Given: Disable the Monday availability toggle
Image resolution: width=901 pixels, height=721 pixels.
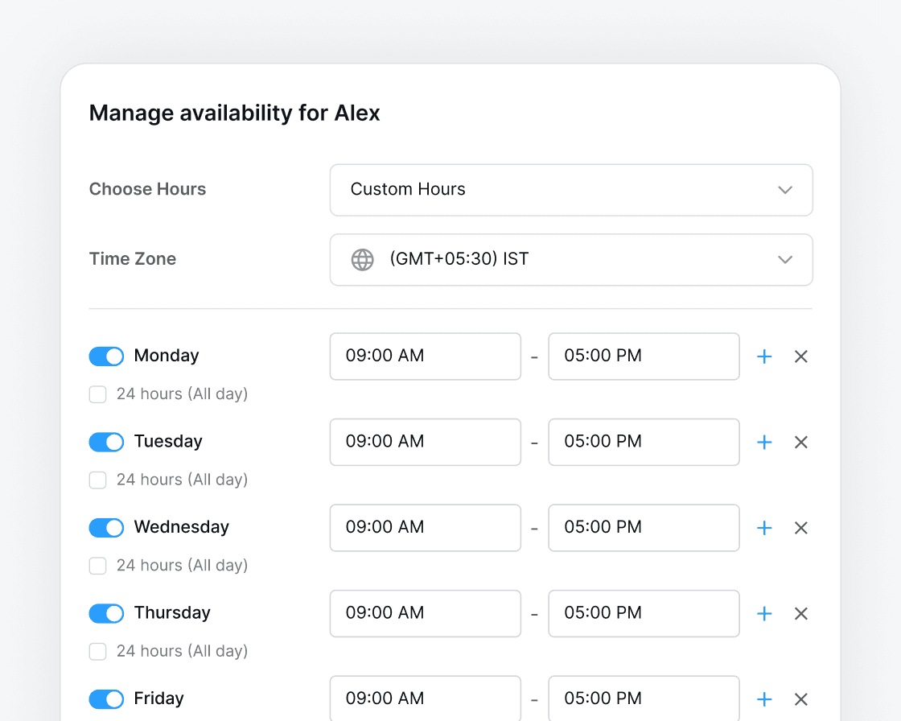Looking at the screenshot, I should (106, 356).
